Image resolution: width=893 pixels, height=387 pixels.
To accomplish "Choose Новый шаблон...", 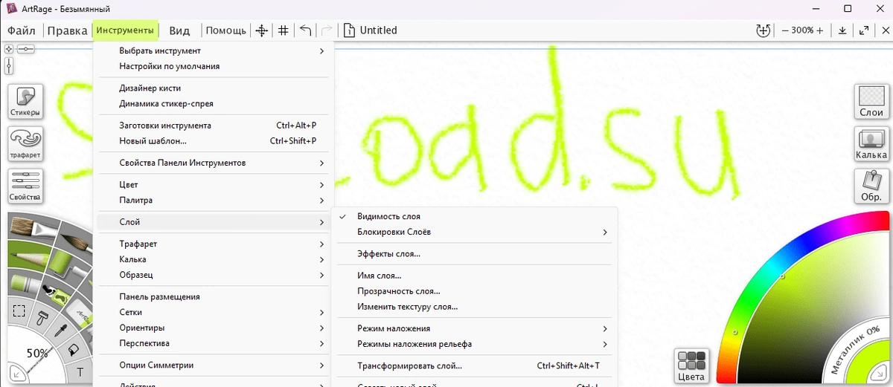I will click(x=213, y=141).
